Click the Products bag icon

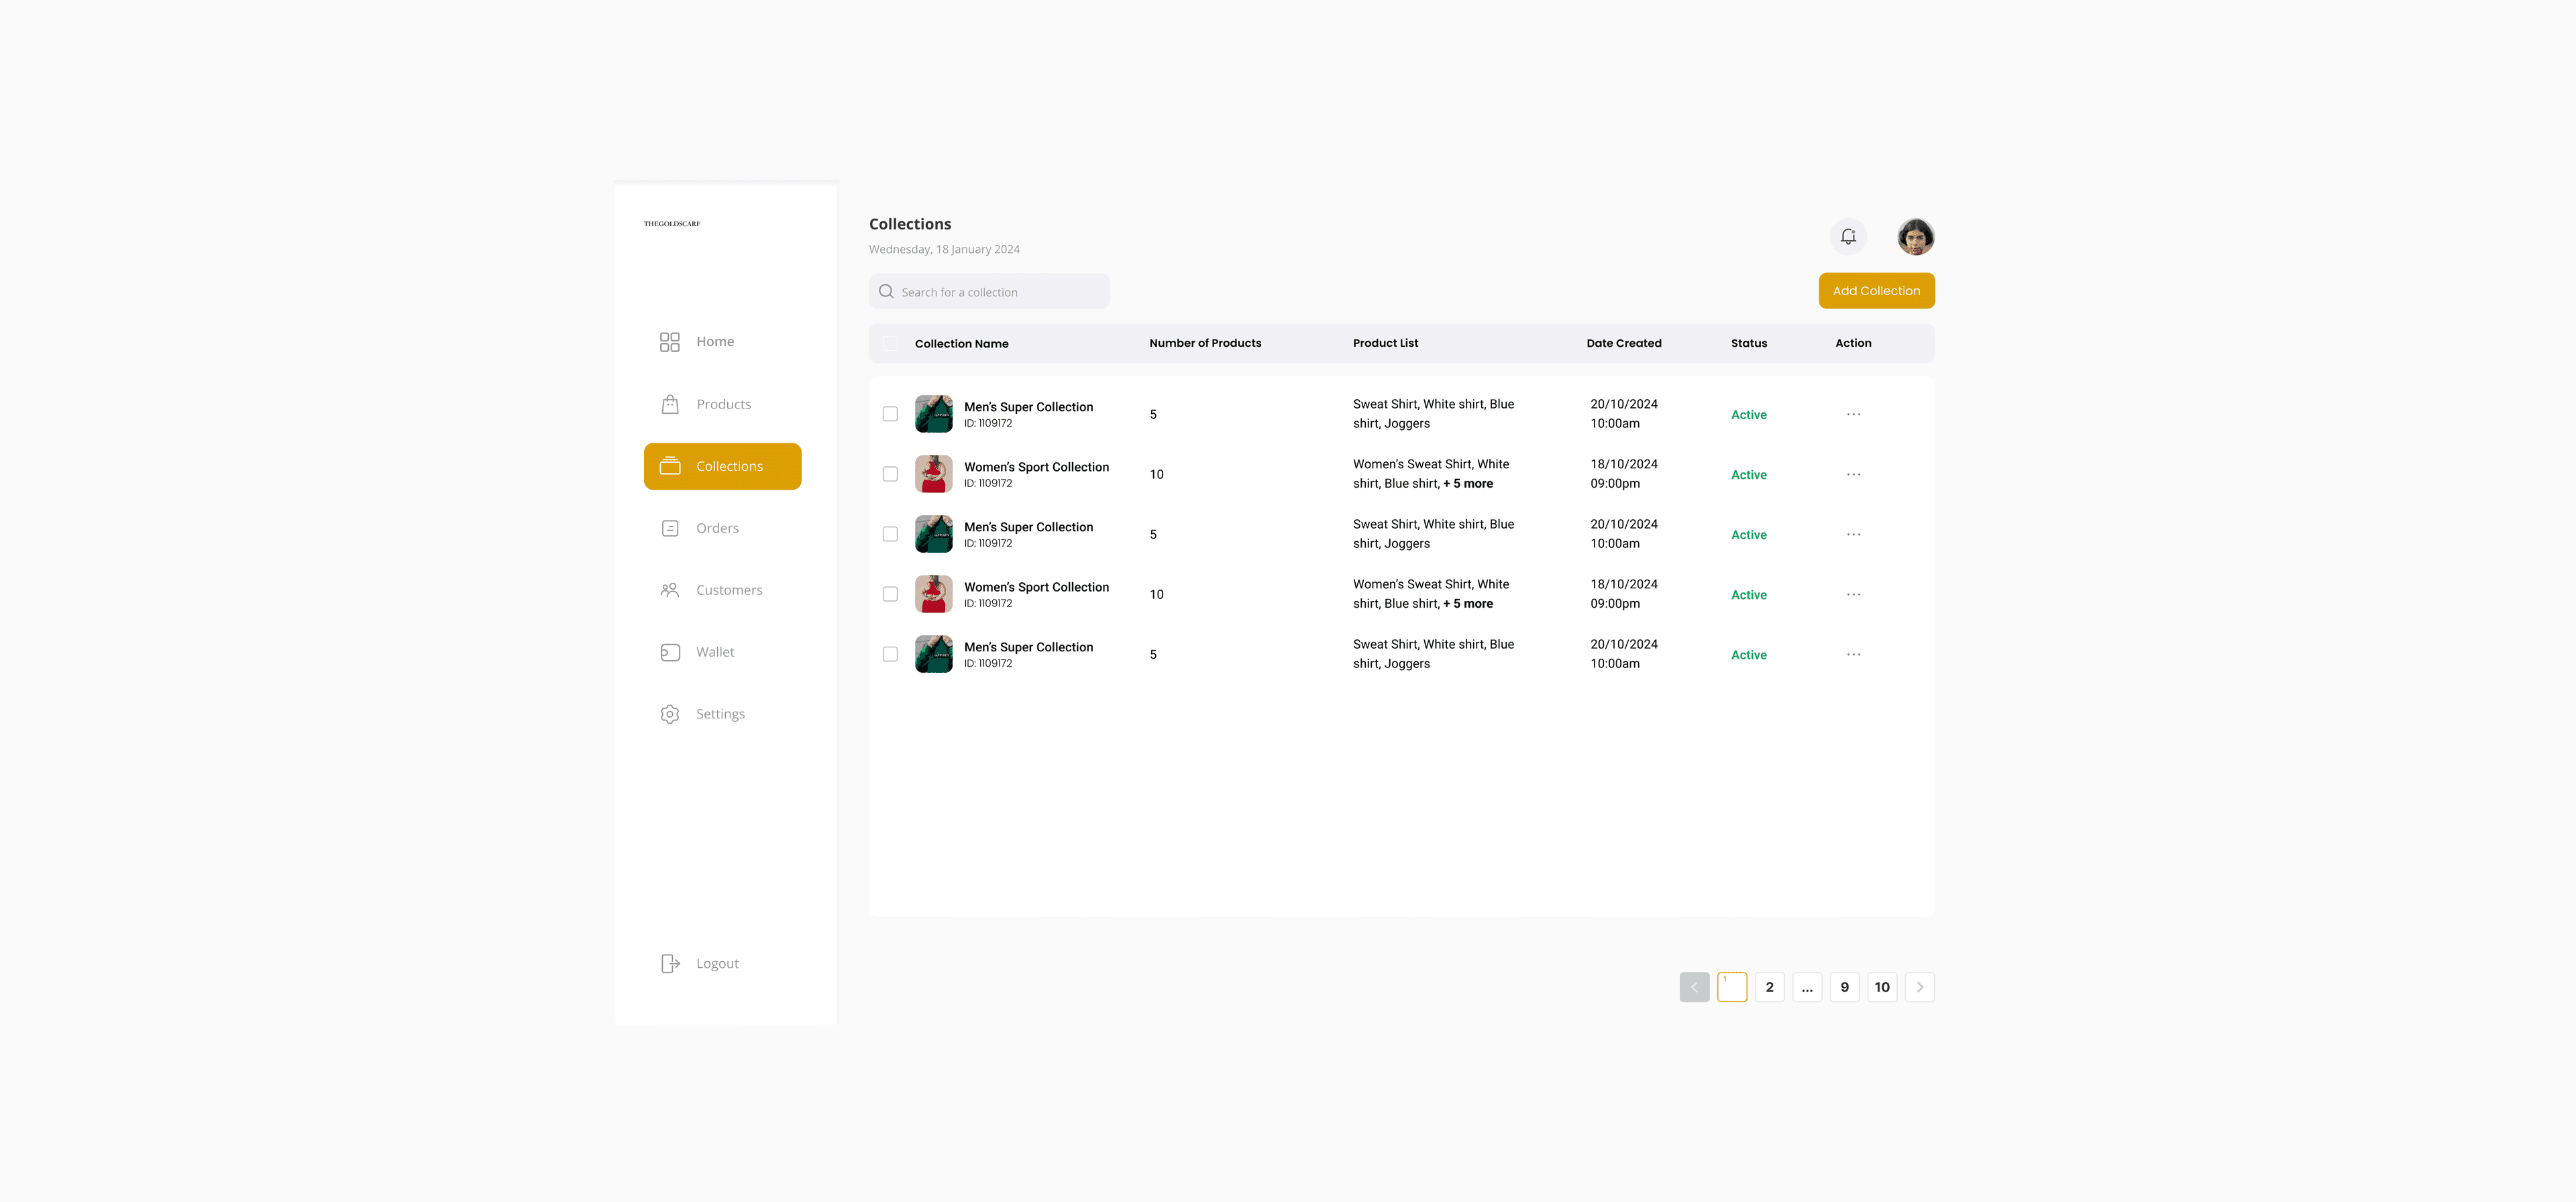pyautogui.click(x=669, y=404)
